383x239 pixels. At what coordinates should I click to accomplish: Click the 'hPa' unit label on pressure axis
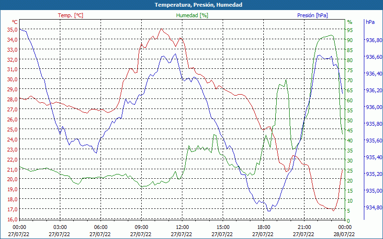pyautogui.click(x=370, y=22)
